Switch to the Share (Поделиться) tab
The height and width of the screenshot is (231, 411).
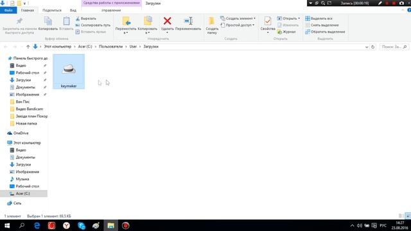click(x=52, y=10)
